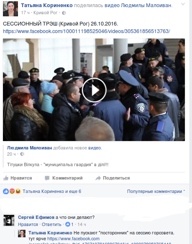
Task: Click the thumbs-up Нравится icon on post
Action: coord(6,178)
